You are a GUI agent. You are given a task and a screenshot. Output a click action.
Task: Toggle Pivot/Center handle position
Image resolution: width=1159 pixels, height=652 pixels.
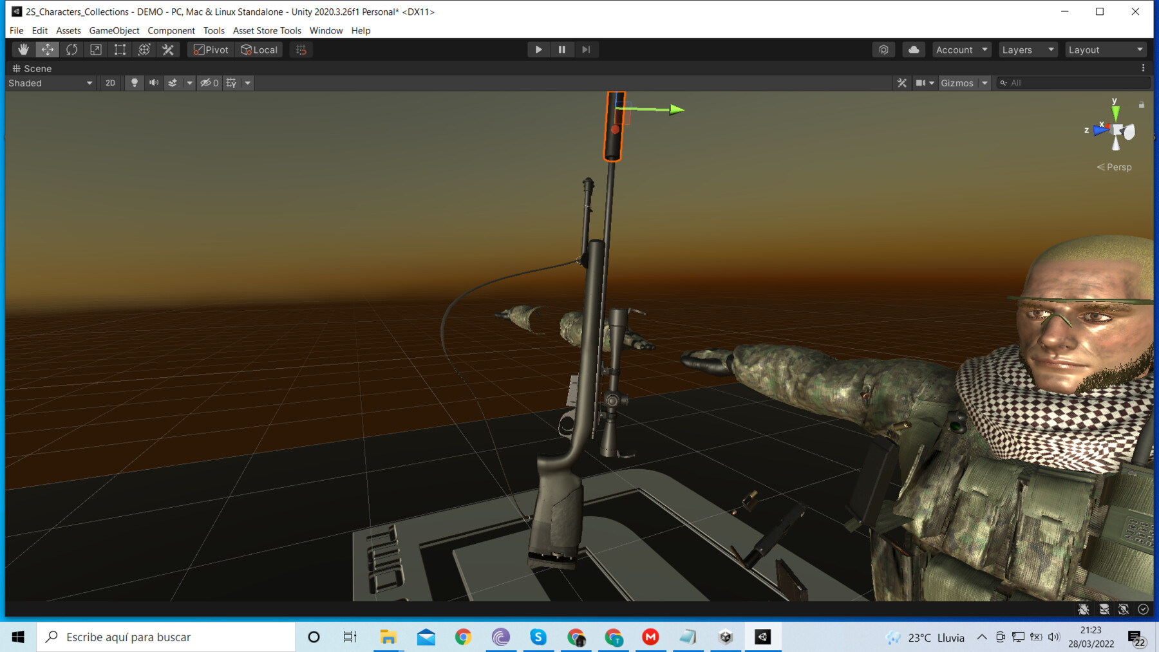click(211, 50)
